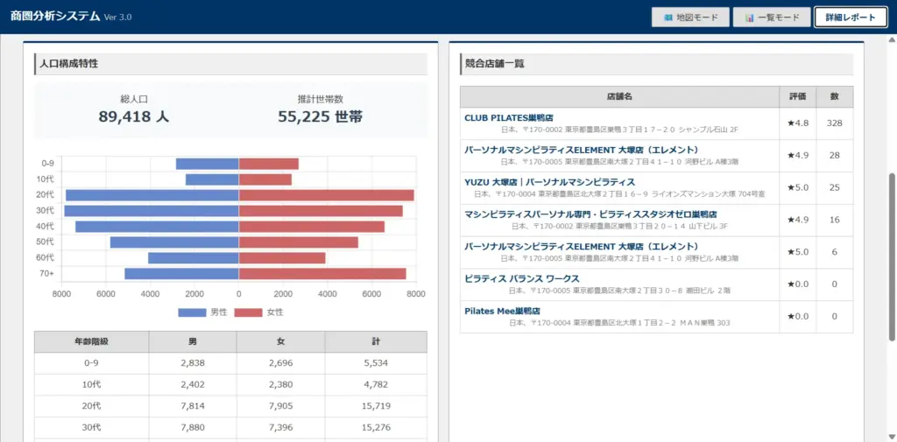The width and height of the screenshot is (897, 442).
Task: Click the 10代 row label in table
Action: click(x=91, y=384)
